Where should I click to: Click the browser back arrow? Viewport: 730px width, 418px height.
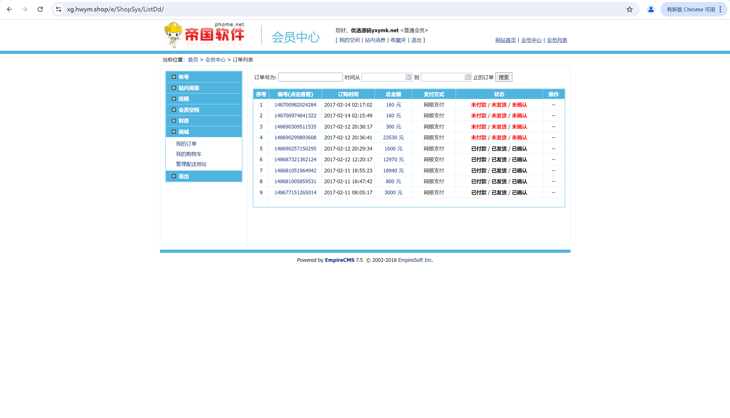pos(9,9)
